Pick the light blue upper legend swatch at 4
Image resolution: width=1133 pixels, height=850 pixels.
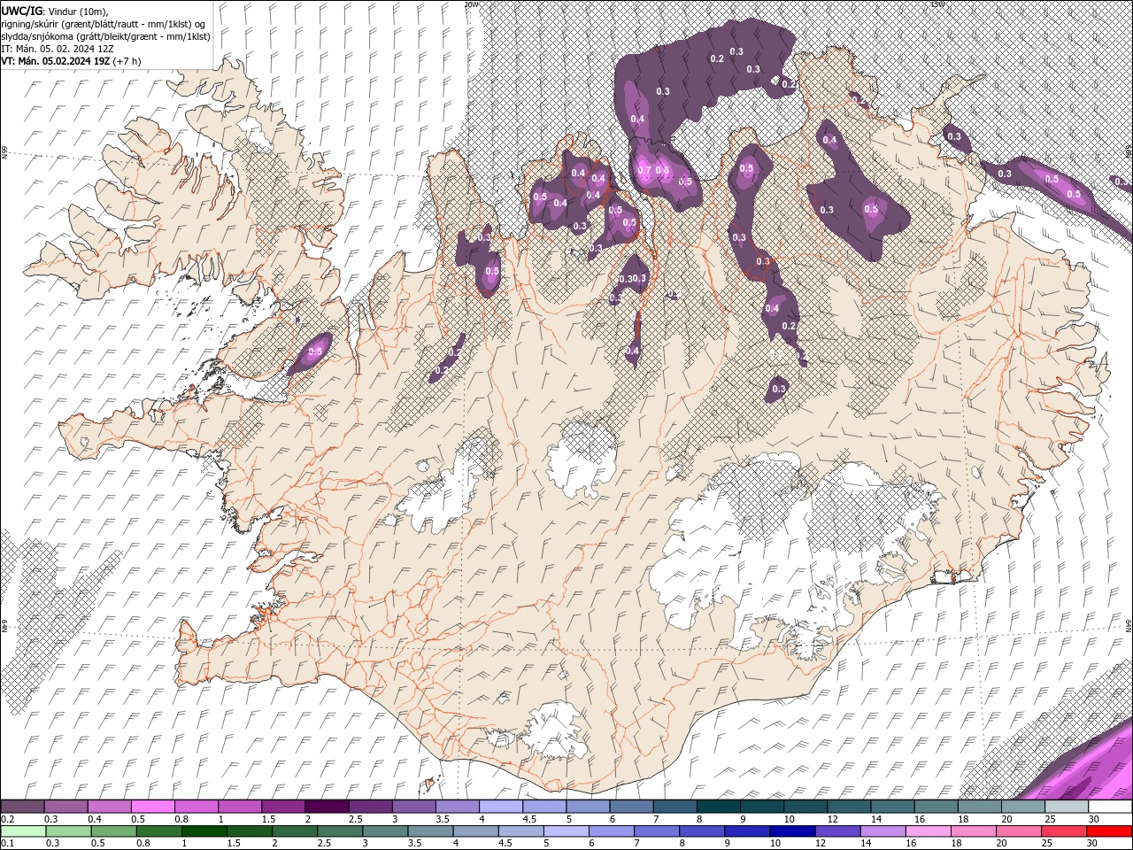(x=501, y=807)
